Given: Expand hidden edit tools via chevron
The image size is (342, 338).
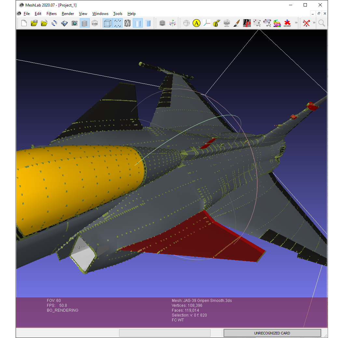Looking at the screenshot, I should pyautogui.click(x=296, y=22).
